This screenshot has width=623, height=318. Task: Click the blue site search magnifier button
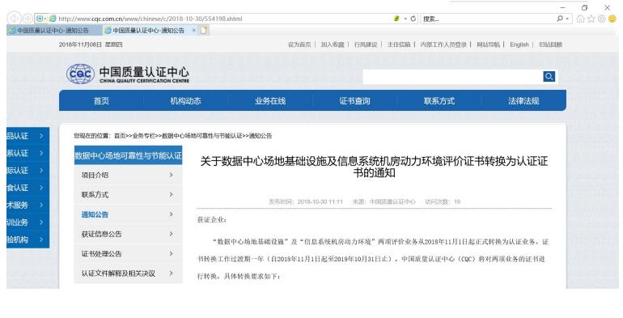[x=549, y=76]
